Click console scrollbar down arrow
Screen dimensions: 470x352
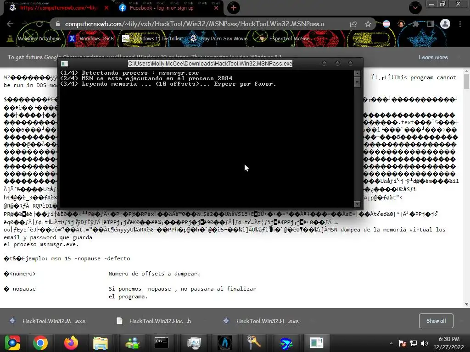(x=357, y=204)
